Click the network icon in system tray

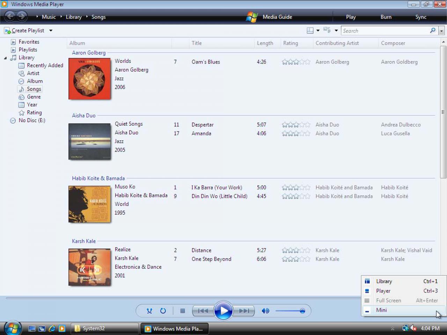[405, 328]
